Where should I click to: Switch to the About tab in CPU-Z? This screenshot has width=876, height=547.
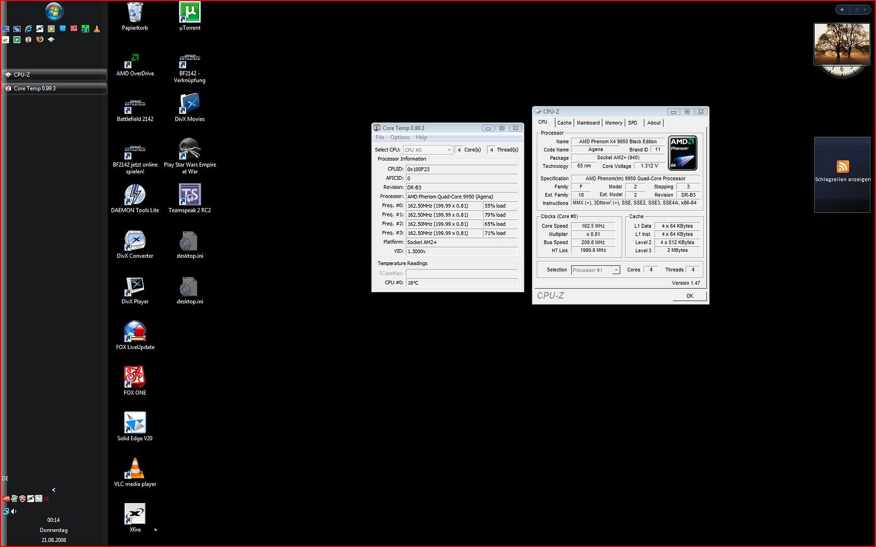click(654, 123)
